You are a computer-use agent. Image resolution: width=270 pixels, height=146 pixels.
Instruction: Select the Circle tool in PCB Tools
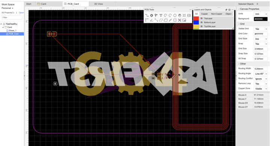tap(175, 15)
